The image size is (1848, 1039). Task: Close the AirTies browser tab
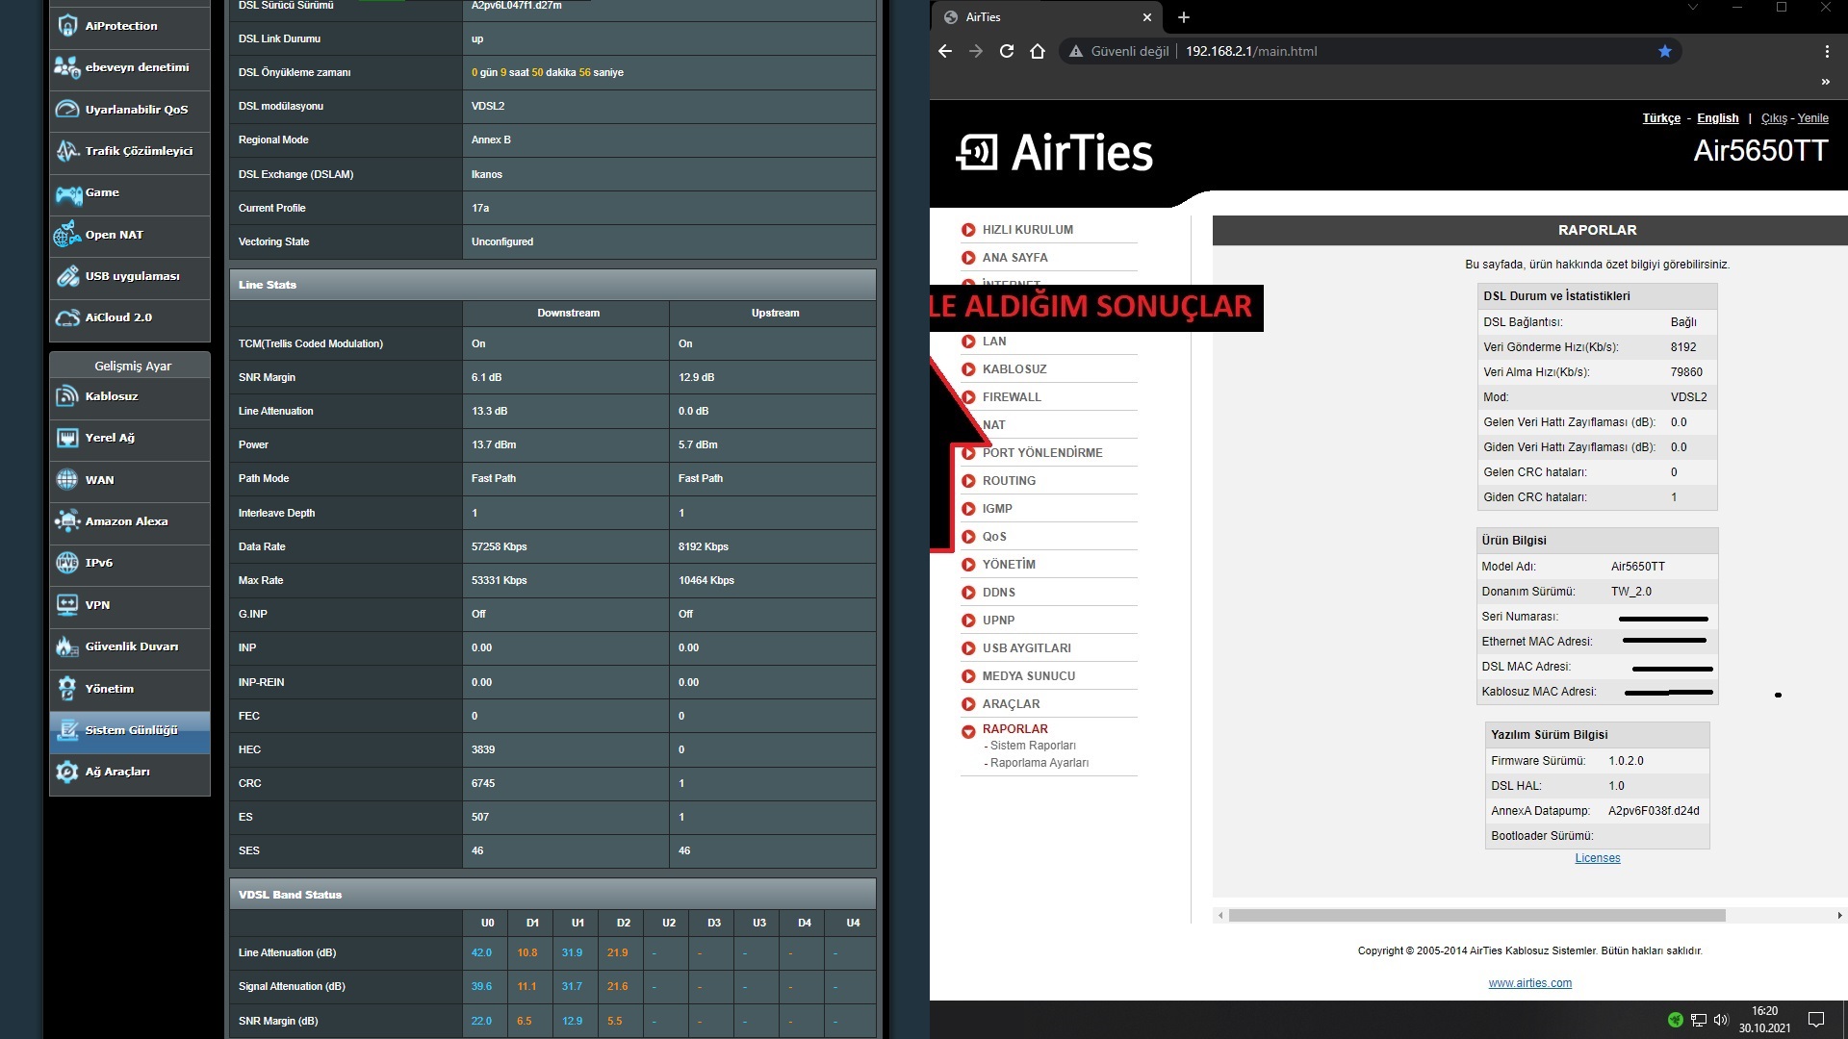[1147, 17]
